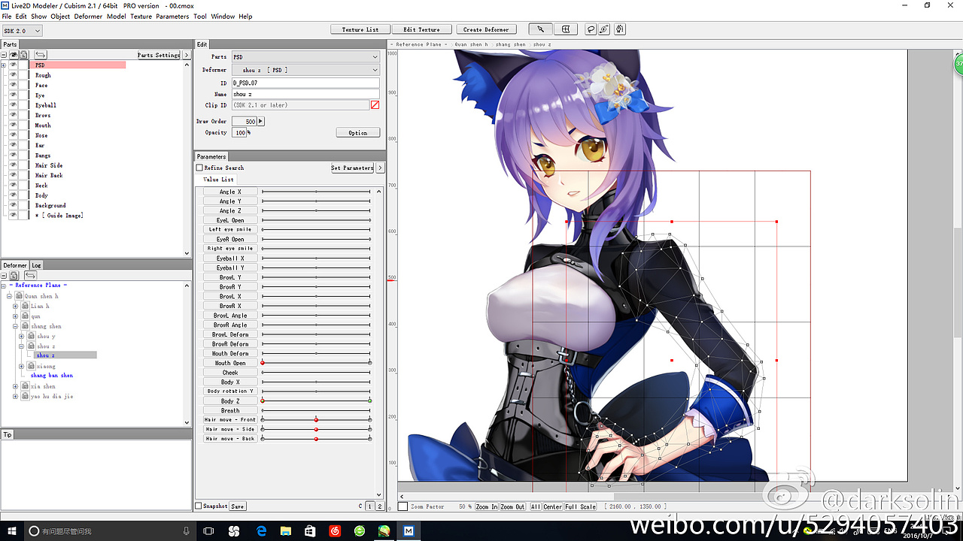Toggle visibility of Hair Back part
Image resolution: width=963 pixels, height=541 pixels.
tap(14, 175)
